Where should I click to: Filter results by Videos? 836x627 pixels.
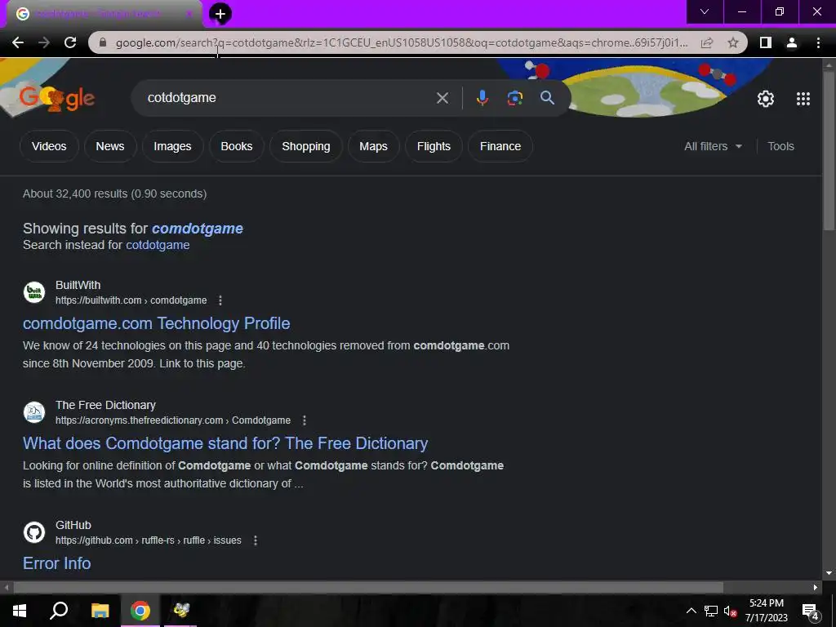click(x=49, y=146)
